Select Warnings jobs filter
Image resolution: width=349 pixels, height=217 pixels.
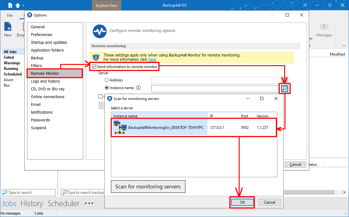click(12, 63)
